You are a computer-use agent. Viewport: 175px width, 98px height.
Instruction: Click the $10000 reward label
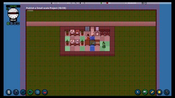[30, 11]
